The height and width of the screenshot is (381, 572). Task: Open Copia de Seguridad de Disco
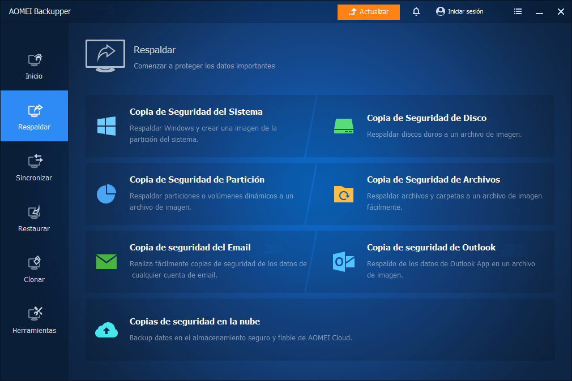[426, 118]
